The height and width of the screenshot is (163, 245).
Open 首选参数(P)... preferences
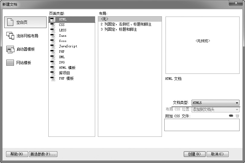click(x=43, y=154)
